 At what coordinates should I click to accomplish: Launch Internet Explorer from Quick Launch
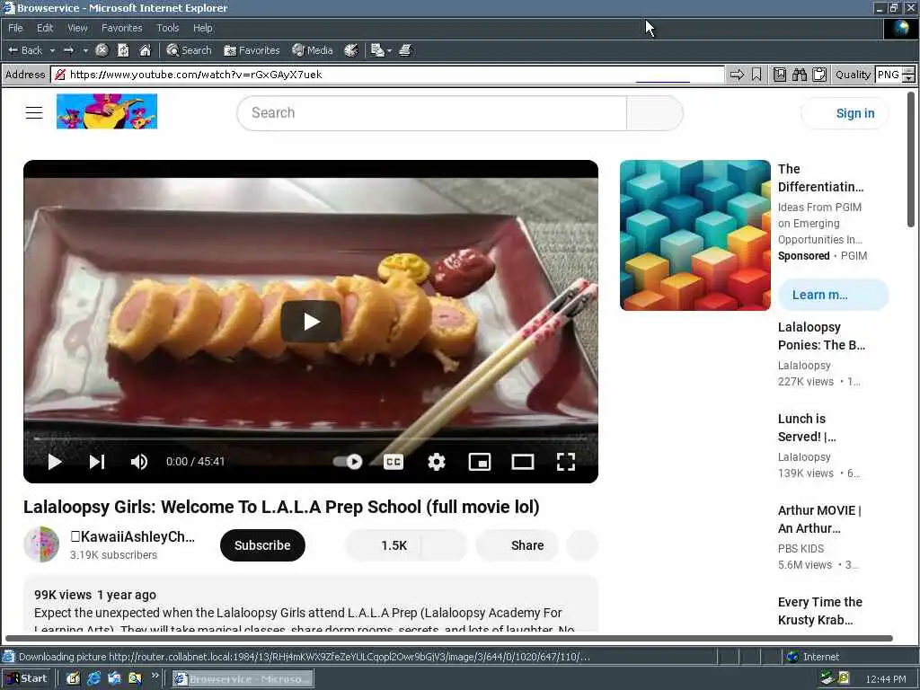coord(93,679)
